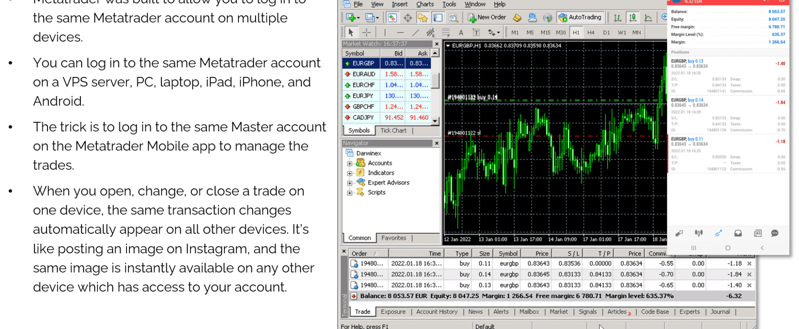Close the Market Watch panel
Screen dimensions: 799x329
[x=437, y=44]
